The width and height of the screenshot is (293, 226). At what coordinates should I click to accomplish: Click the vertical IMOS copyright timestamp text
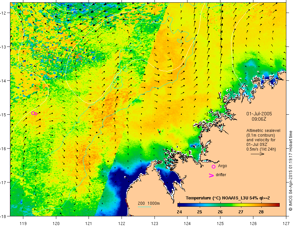tap(291, 171)
